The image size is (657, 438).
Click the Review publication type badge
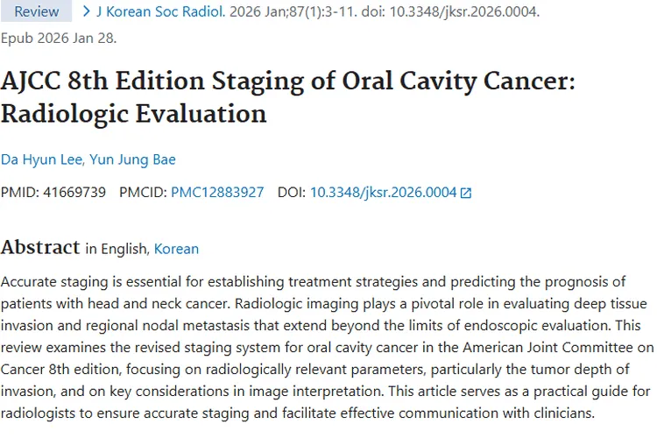pyautogui.click(x=37, y=12)
